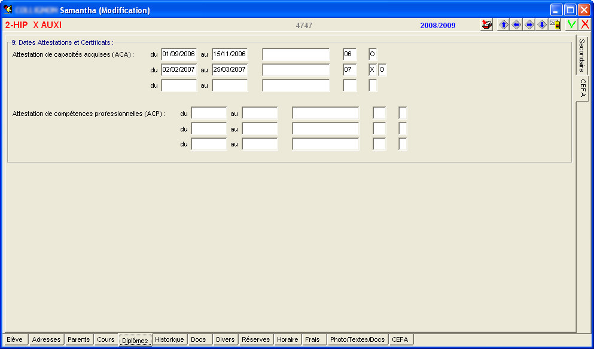The width and height of the screenshot is (594, 349).
Task: Select the vertical CEFA A side tab
Action: coord(583,88)
